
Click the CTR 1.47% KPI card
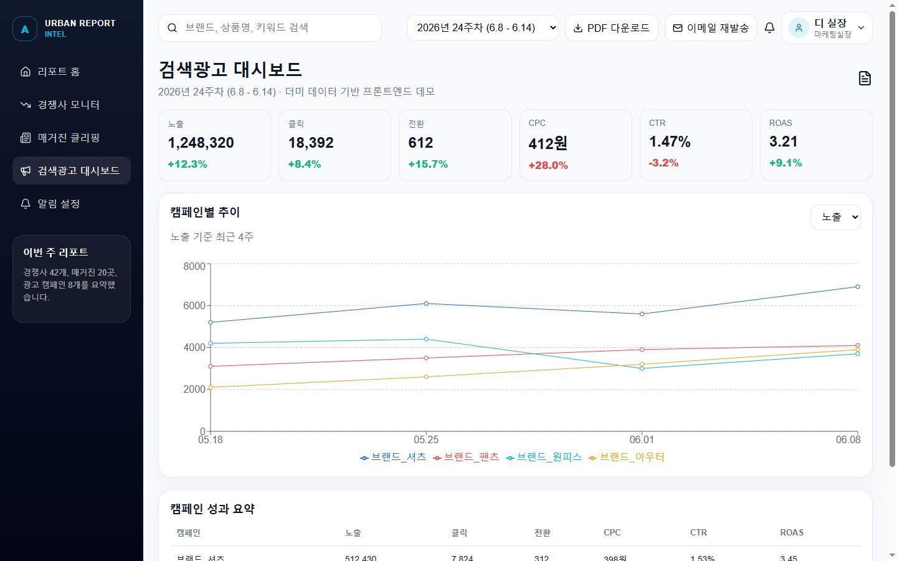[696, 145]
